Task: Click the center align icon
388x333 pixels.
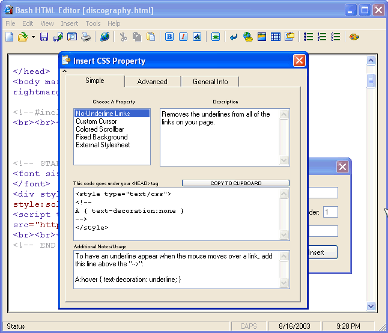Action: [216, 37]
